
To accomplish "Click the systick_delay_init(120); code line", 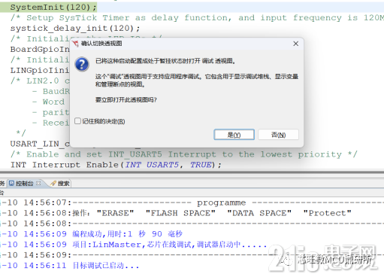I will tap(75, 28).
